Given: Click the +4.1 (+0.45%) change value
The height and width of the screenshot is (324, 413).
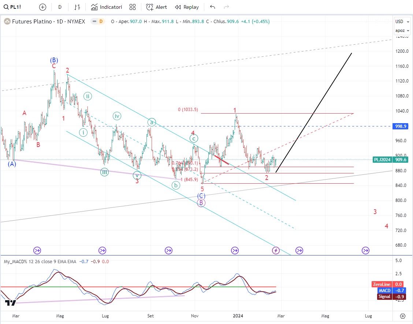Looking at the screenshot, I should coord(255,22).
